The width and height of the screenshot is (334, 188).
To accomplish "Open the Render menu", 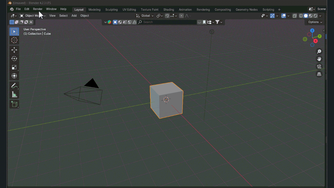I will click(x=38, y=9).
